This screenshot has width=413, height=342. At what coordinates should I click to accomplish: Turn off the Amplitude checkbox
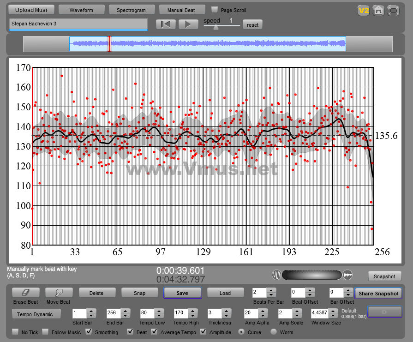tap(203, 331)
